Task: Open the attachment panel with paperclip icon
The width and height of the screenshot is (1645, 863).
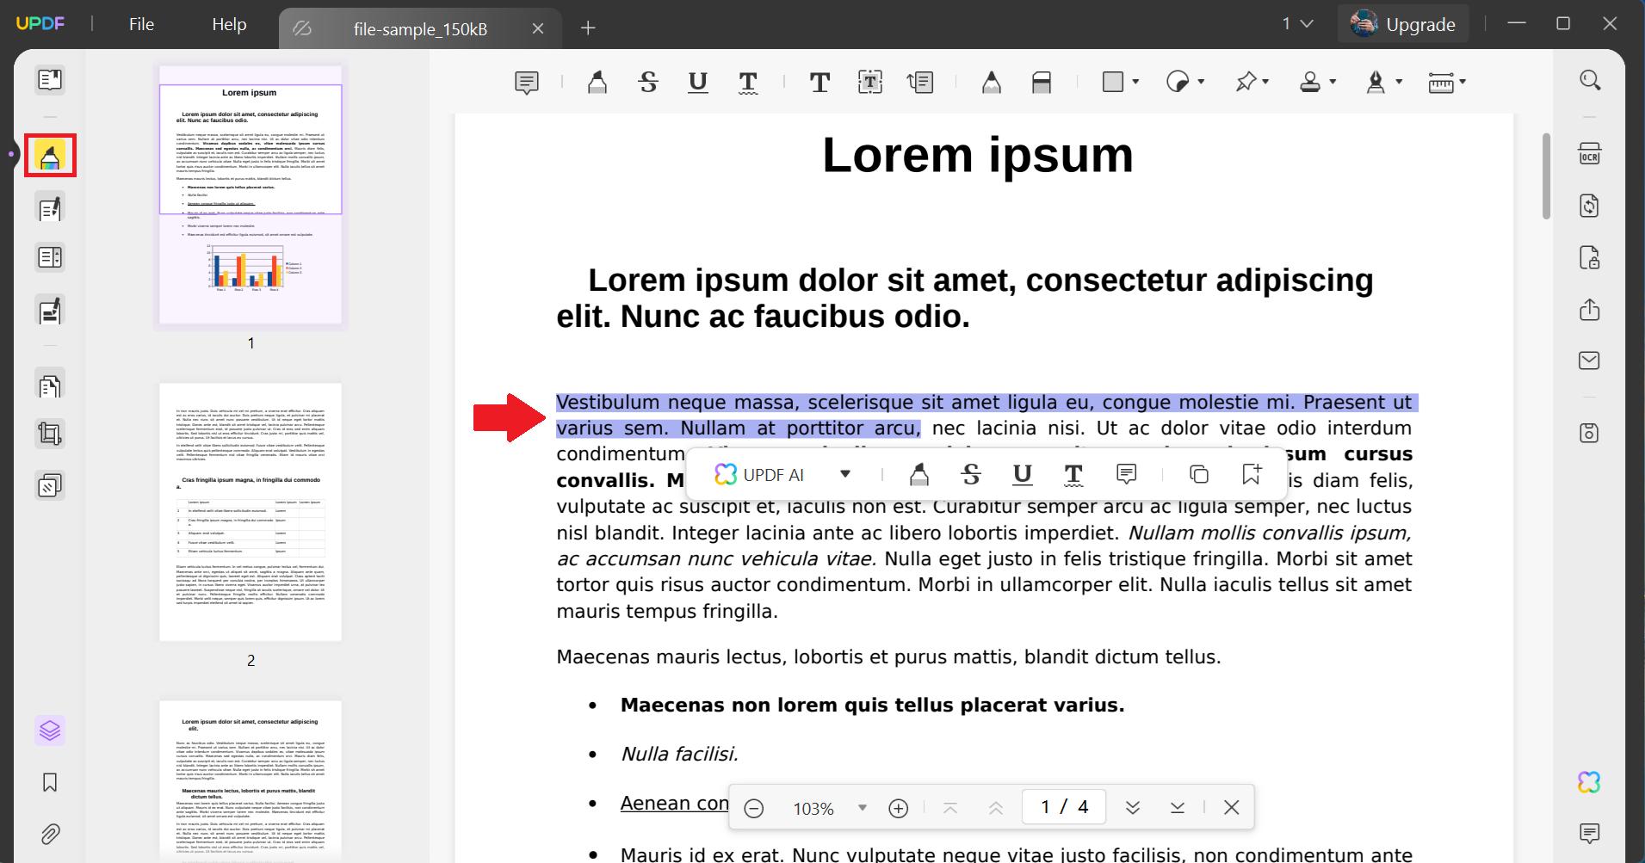Action: click(49, 834)
